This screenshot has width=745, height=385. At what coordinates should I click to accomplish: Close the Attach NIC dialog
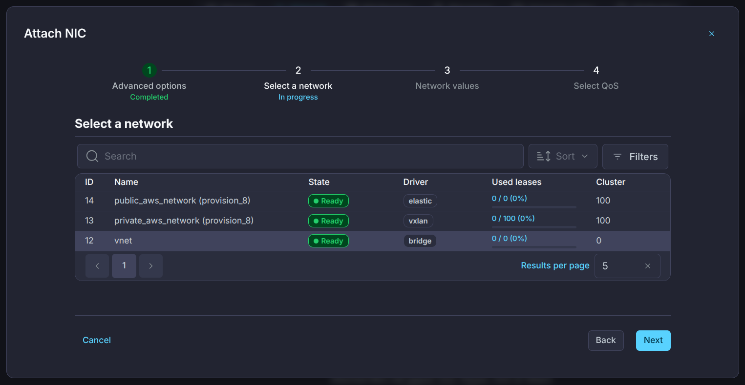click(712, 34)
